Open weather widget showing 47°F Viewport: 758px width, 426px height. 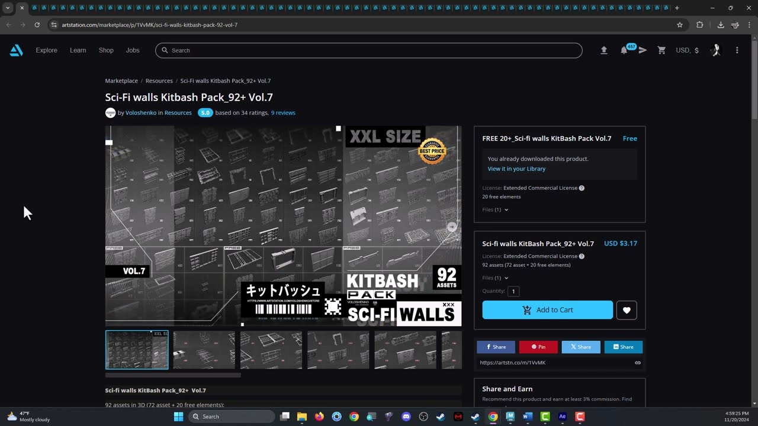pyautogui.click(x=28, y=417)
